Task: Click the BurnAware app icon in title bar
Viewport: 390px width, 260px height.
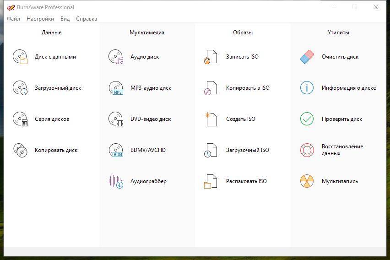Action: [x=11, y=7]
